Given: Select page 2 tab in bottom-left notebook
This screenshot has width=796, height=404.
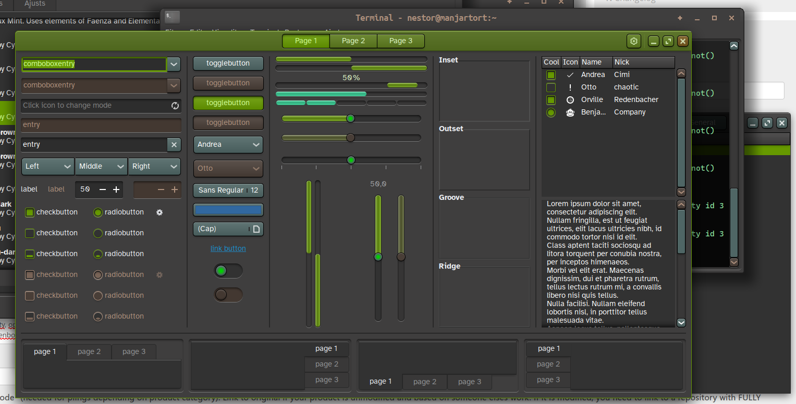Looking at the screenshot, I should point(89,352).
